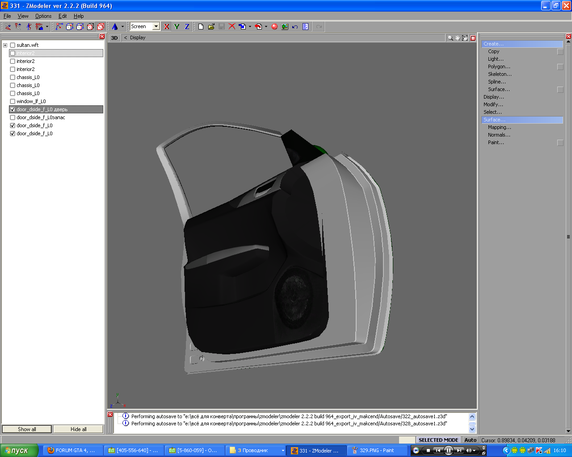Screen dimensions: 572x457
Task: Open the View menu
Action: pos(23,16)
